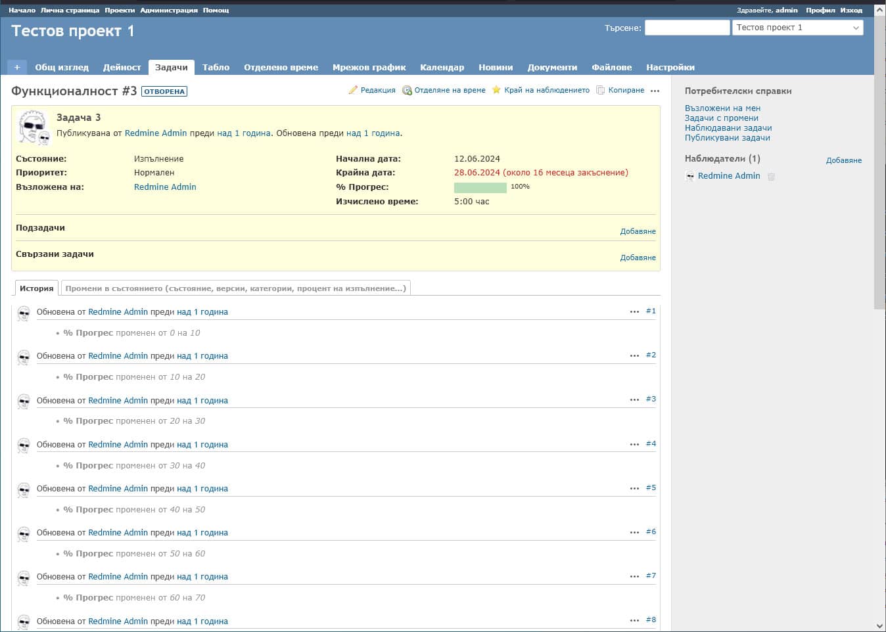The height and width of the screenshot is (632, 886).
Task: Click the % Прогрес 100% progress bar
Action: coord(480,188)
